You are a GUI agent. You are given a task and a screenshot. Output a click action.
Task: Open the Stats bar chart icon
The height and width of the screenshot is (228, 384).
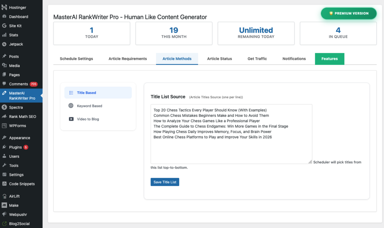tap(4, 35)
